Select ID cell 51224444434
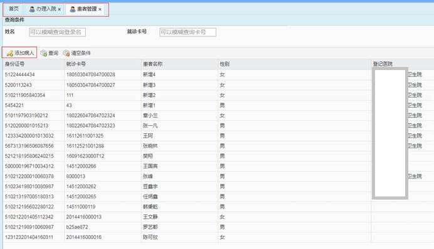The image size is (434, 249). (x=19, y=74)
